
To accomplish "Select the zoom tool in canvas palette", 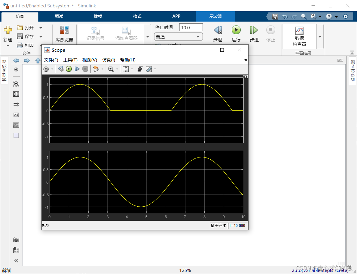I will click(16, 84).
